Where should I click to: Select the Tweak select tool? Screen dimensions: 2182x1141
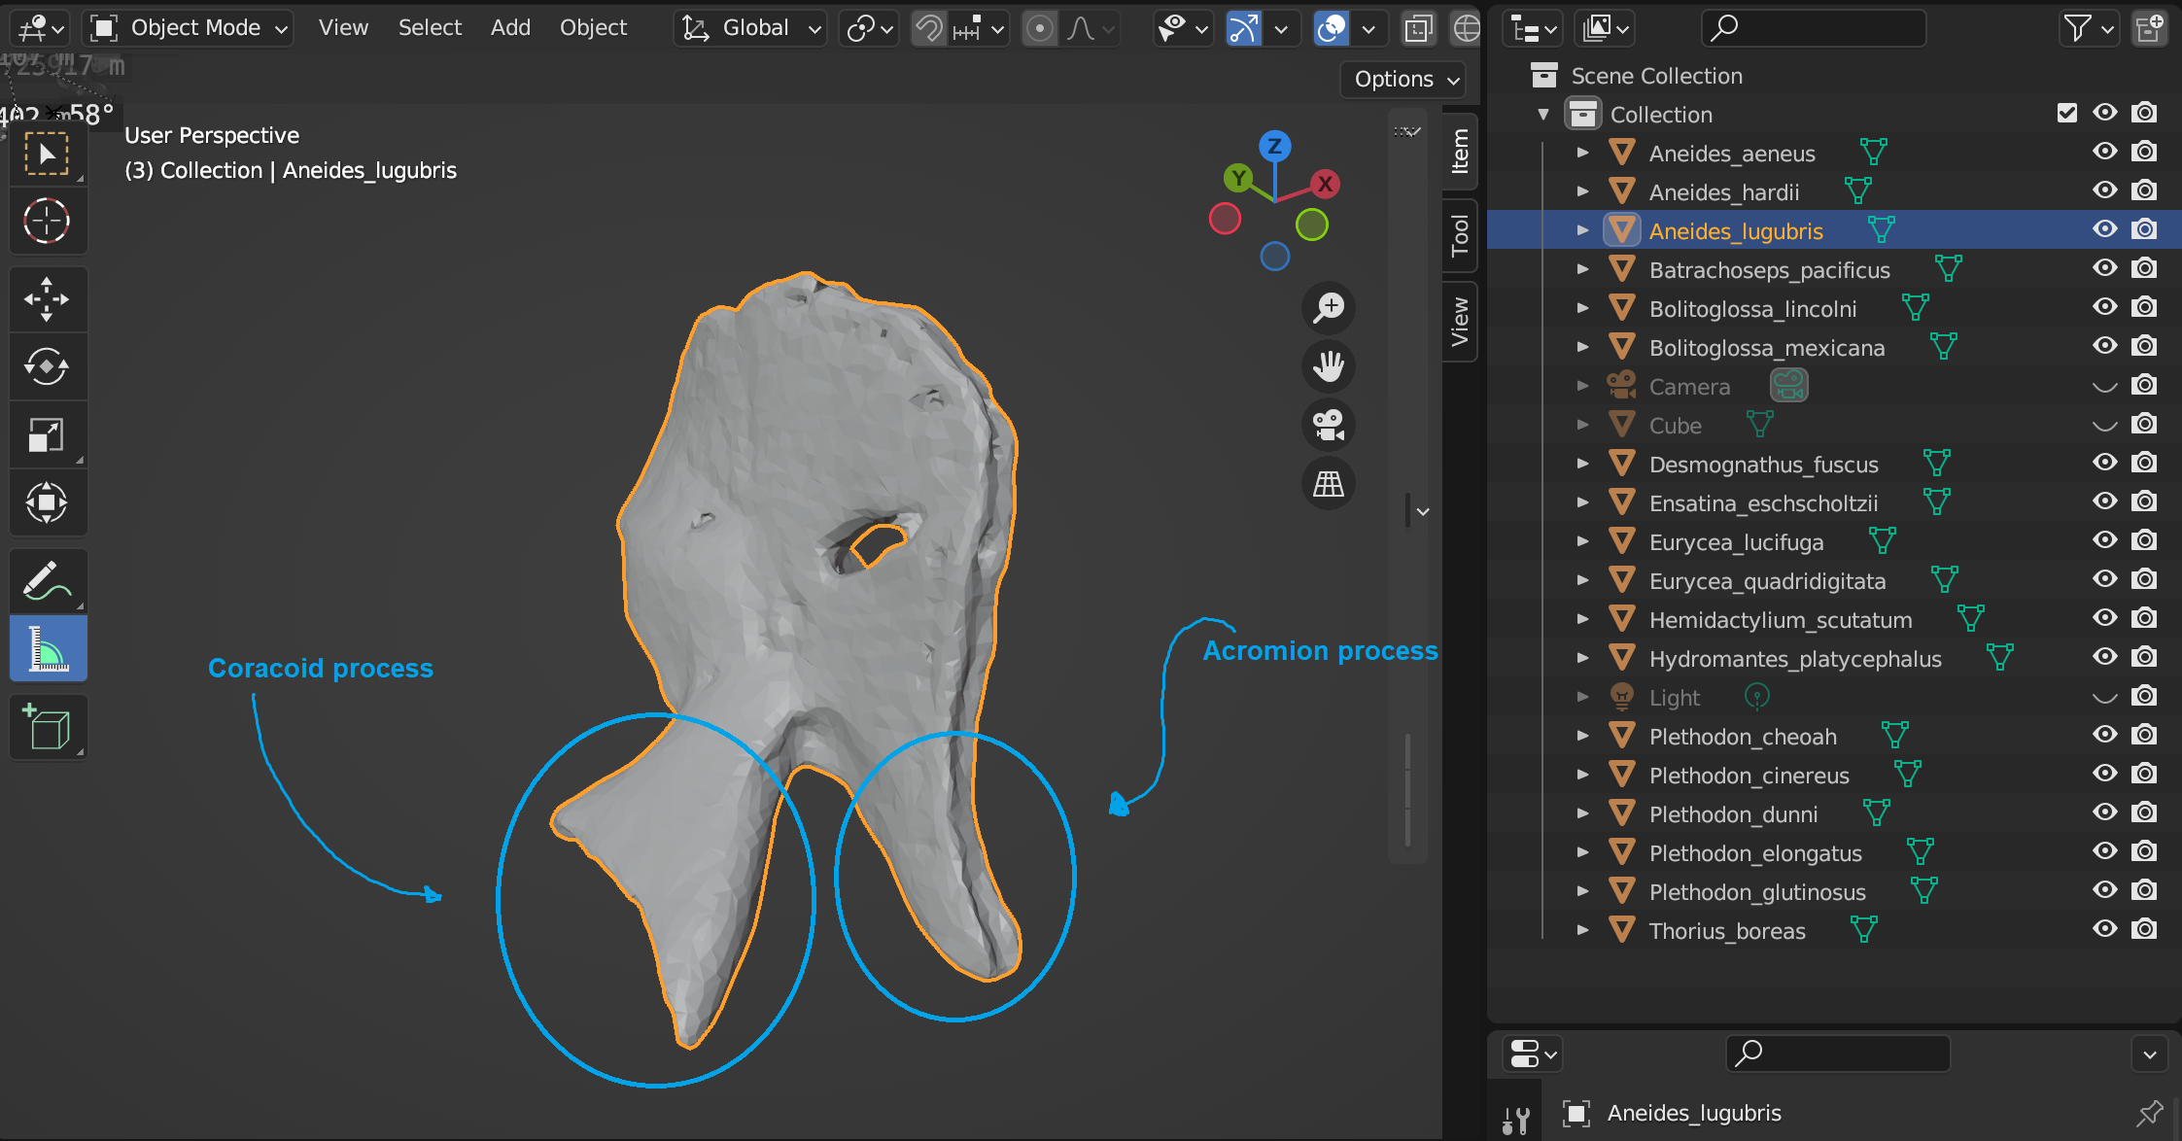coord(48,153)
